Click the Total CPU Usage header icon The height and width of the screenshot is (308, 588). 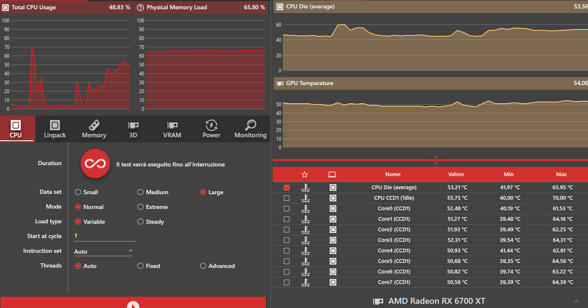5,8
